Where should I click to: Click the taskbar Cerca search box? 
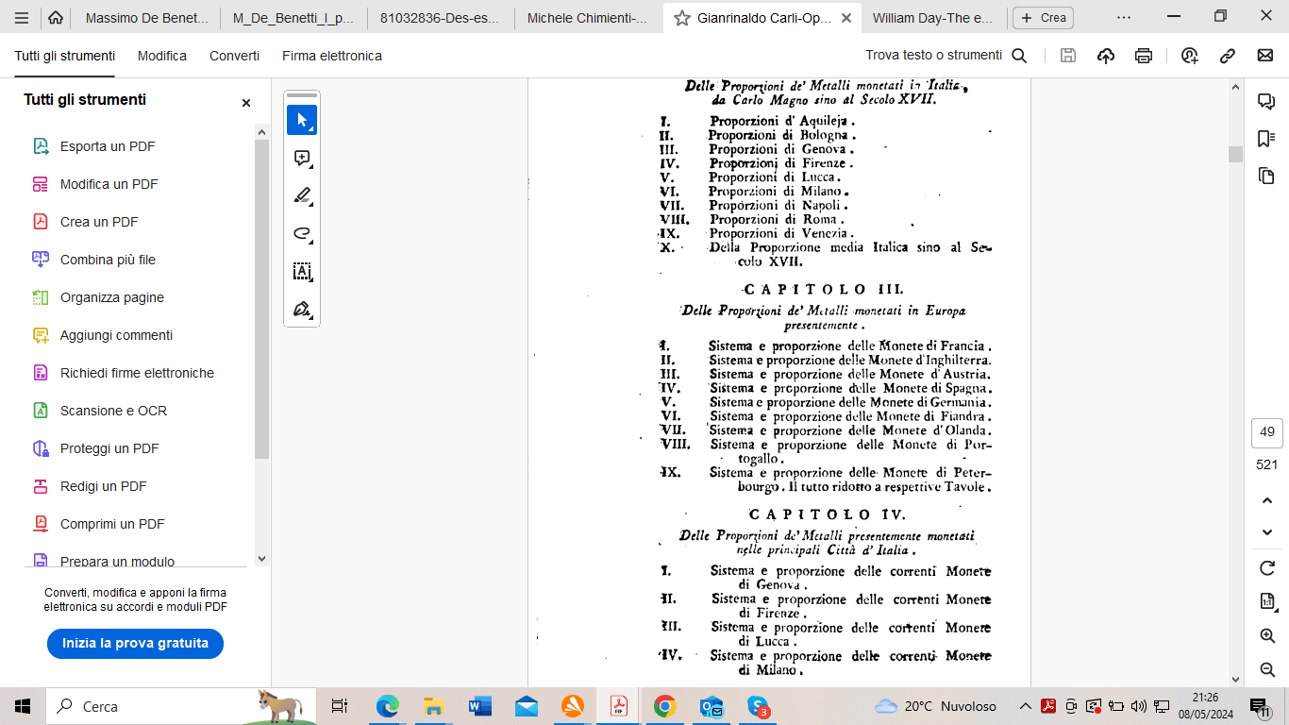tap(182, 706)
